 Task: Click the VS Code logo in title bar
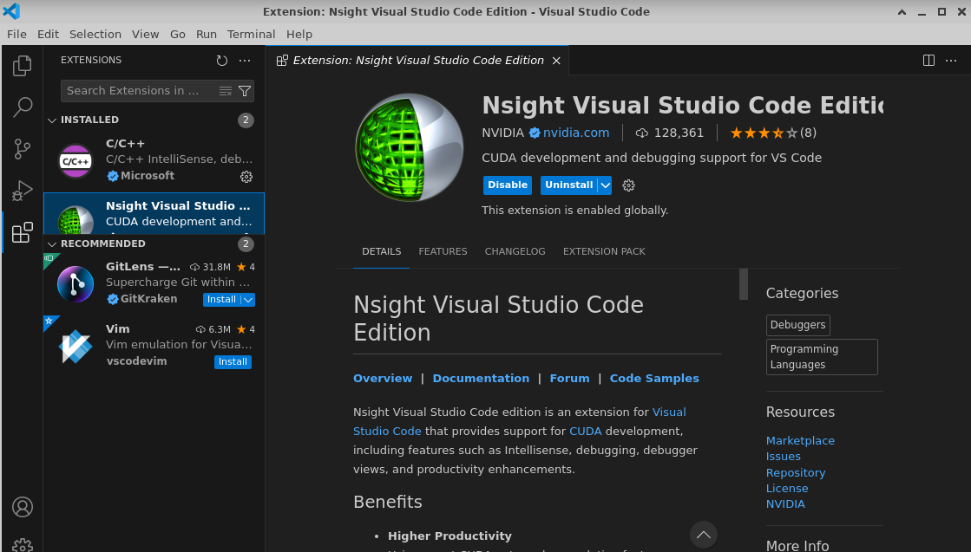[x=12, y=11]
